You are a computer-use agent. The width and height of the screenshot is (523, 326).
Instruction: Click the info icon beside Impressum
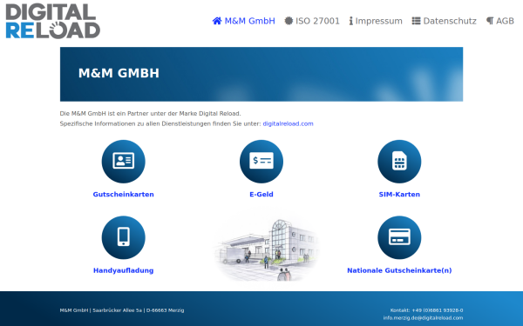(351, 21)
